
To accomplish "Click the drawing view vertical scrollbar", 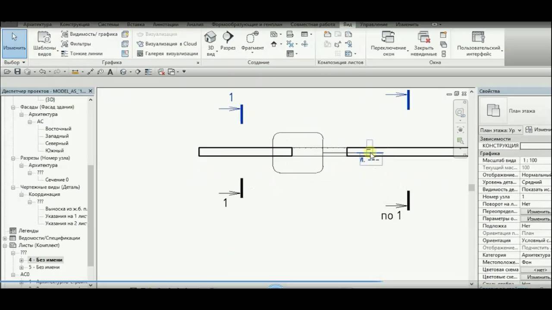I will coord(471,188).
